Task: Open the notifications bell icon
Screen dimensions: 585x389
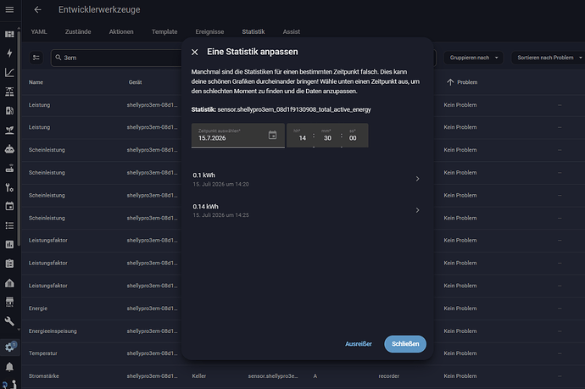Action: pyautogui.click(x=9, y=367)
